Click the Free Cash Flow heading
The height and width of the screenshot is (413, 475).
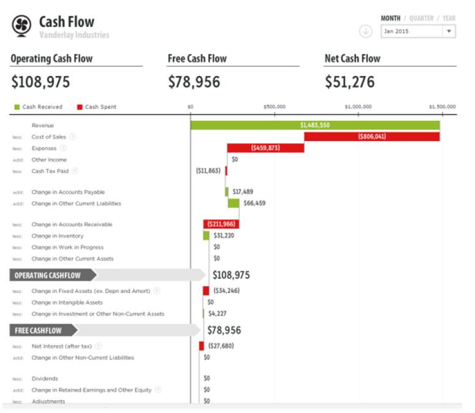(197, 58)
